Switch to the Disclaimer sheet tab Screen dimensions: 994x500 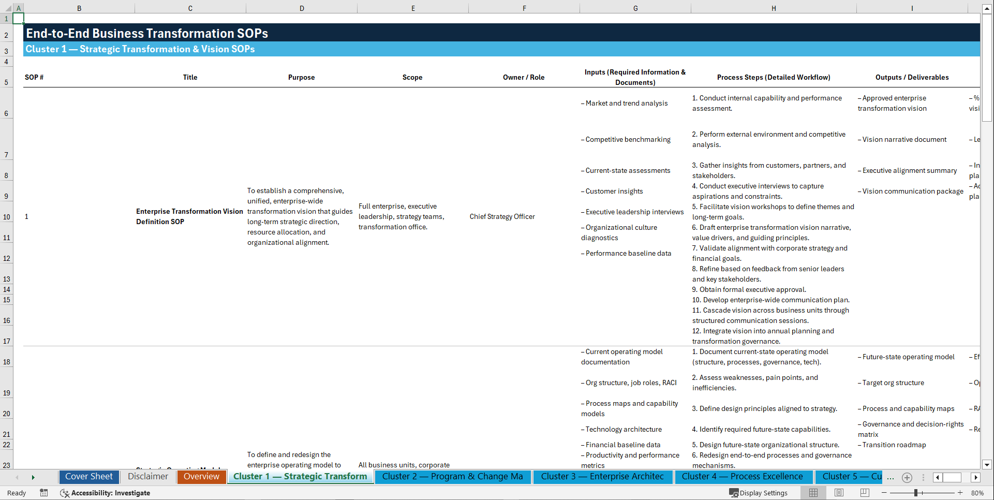148,476
